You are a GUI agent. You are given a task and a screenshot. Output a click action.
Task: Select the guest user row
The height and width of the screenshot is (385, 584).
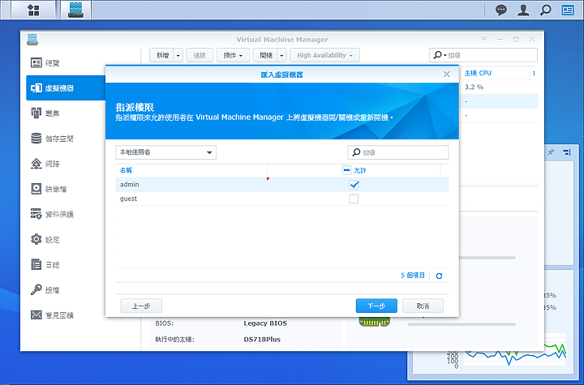click(x=282, y=199)
